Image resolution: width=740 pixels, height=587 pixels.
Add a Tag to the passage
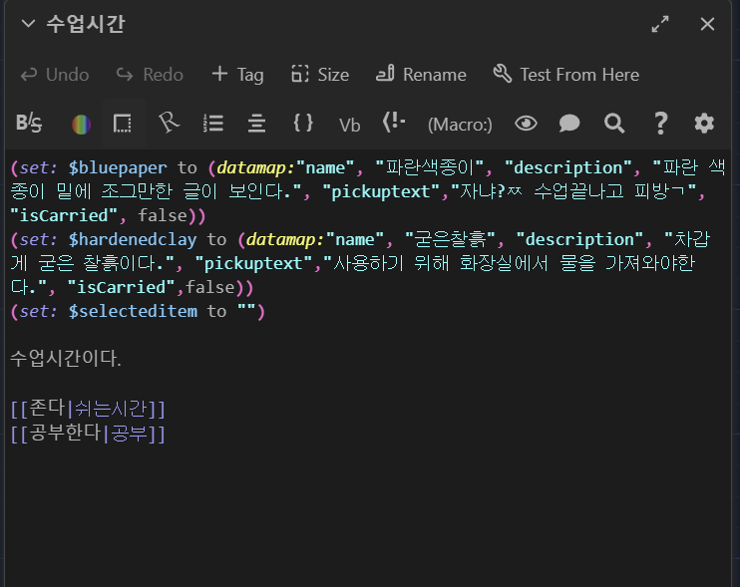237,75
